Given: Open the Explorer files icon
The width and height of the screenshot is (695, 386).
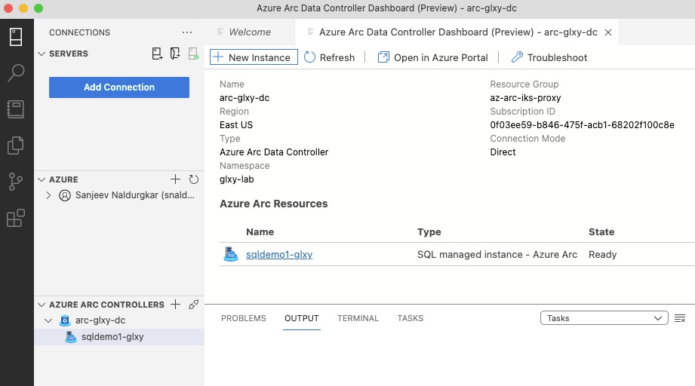Looking at the screenshot, I should (x=16, y=146).
